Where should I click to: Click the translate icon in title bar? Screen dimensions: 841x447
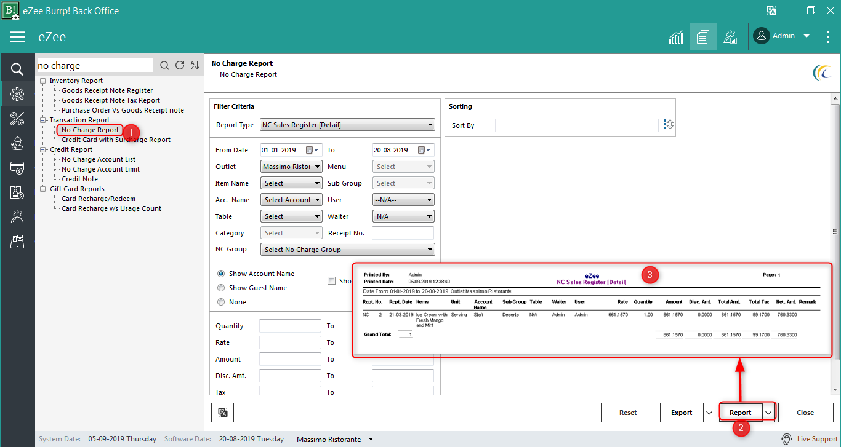[771, 10]
